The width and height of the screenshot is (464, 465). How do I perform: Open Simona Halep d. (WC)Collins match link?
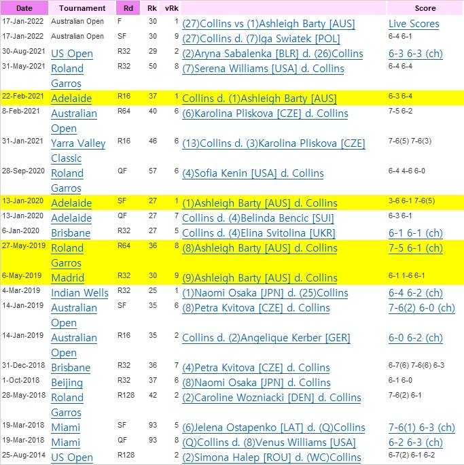click(272, 458)
